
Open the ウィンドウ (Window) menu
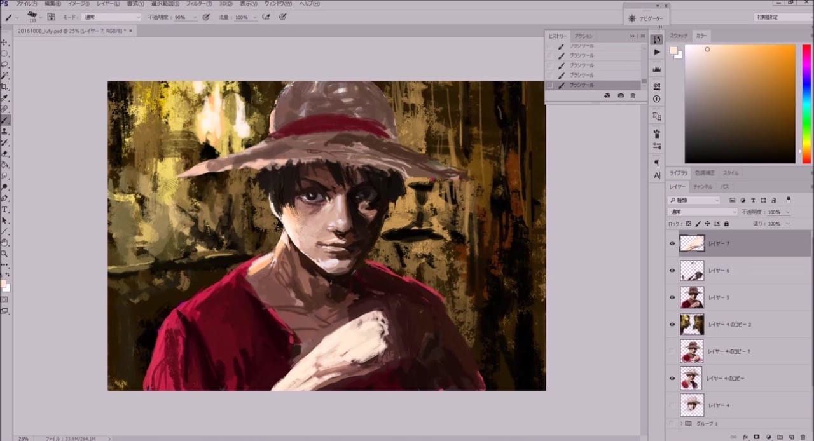tap(279, 4)
